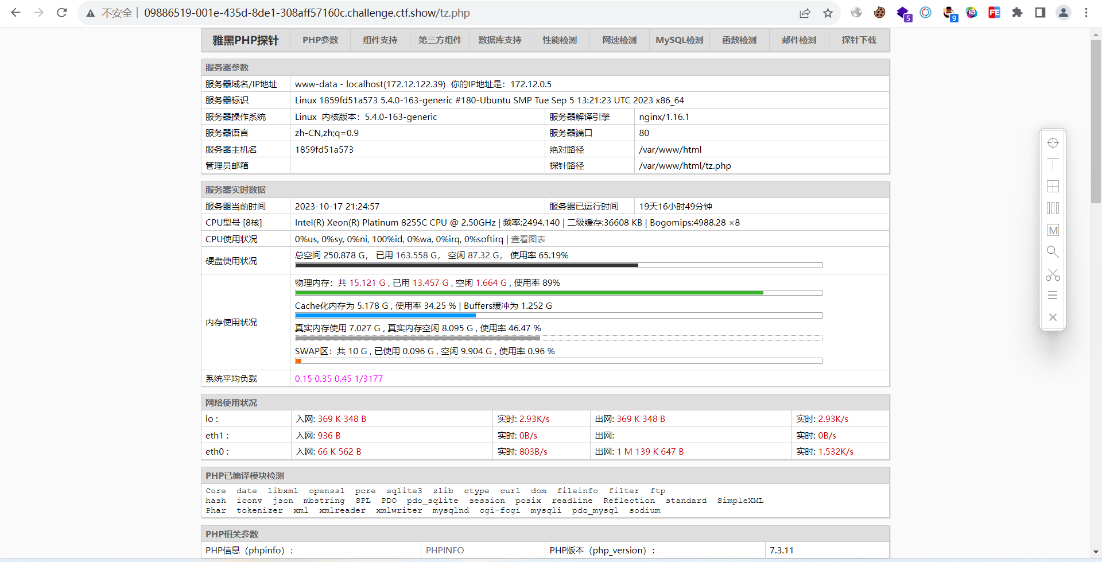Click the page vertical scrollbar thumb
Screen dimensions: 1102x562
1096,122
